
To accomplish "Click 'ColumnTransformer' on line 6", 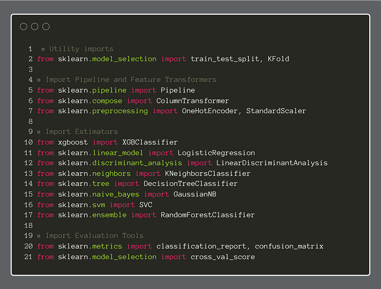I will 192,101.
